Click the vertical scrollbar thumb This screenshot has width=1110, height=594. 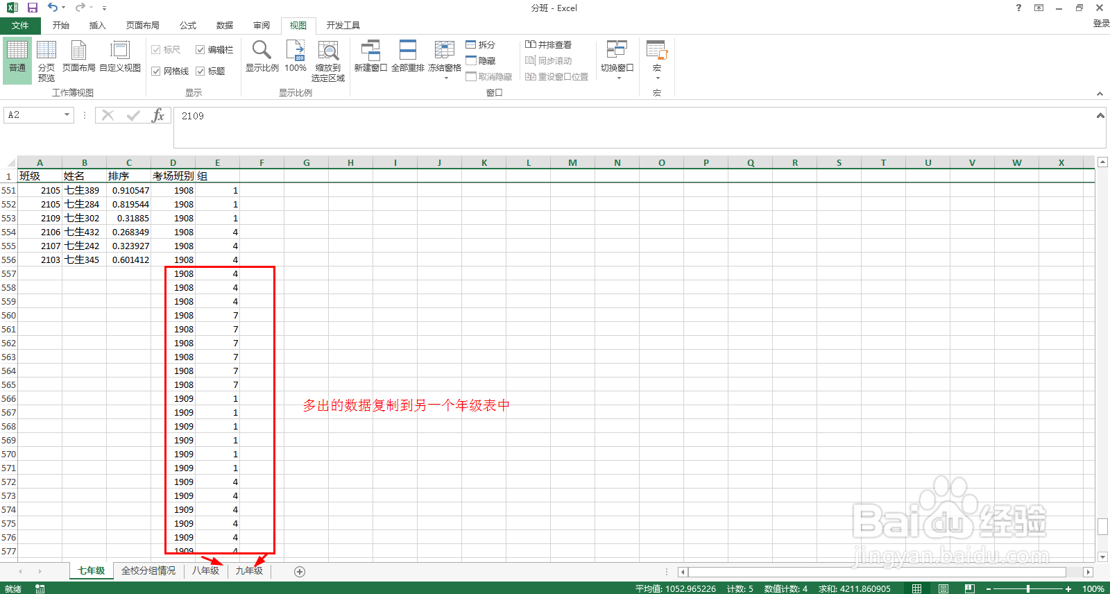pyautogui.click(x=1102, y=527)
